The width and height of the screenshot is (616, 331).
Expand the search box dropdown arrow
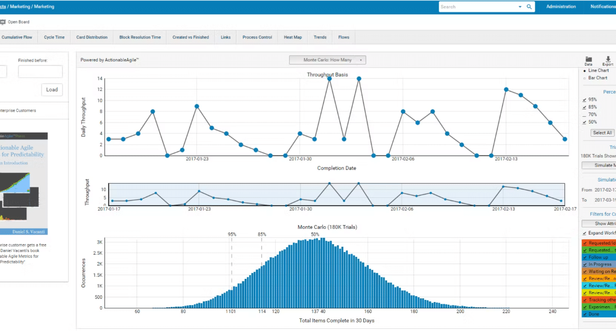520,7
